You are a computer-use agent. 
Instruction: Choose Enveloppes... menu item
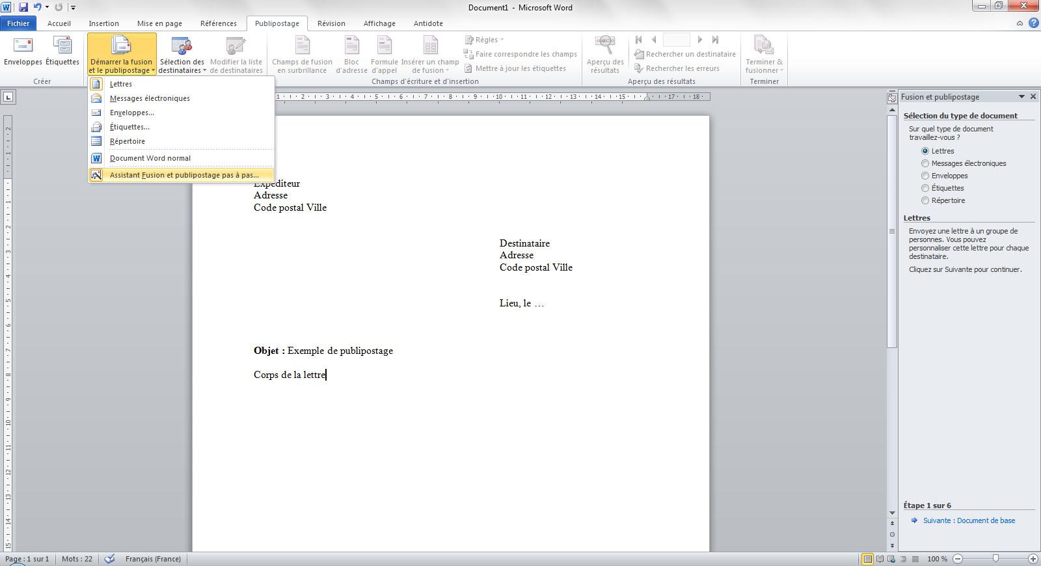(182, 113)
